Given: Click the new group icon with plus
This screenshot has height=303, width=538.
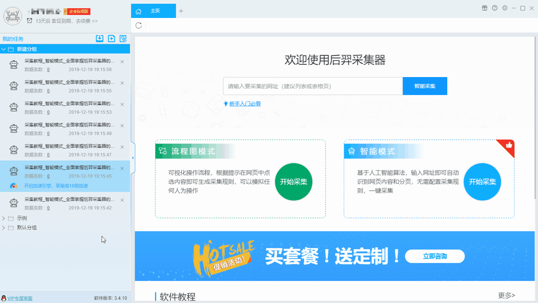Looking at the screenshot, I should [111, 38].
